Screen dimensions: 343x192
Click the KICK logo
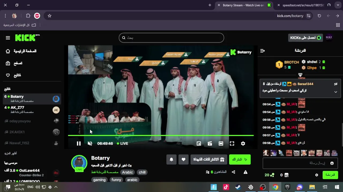[27, 38]
